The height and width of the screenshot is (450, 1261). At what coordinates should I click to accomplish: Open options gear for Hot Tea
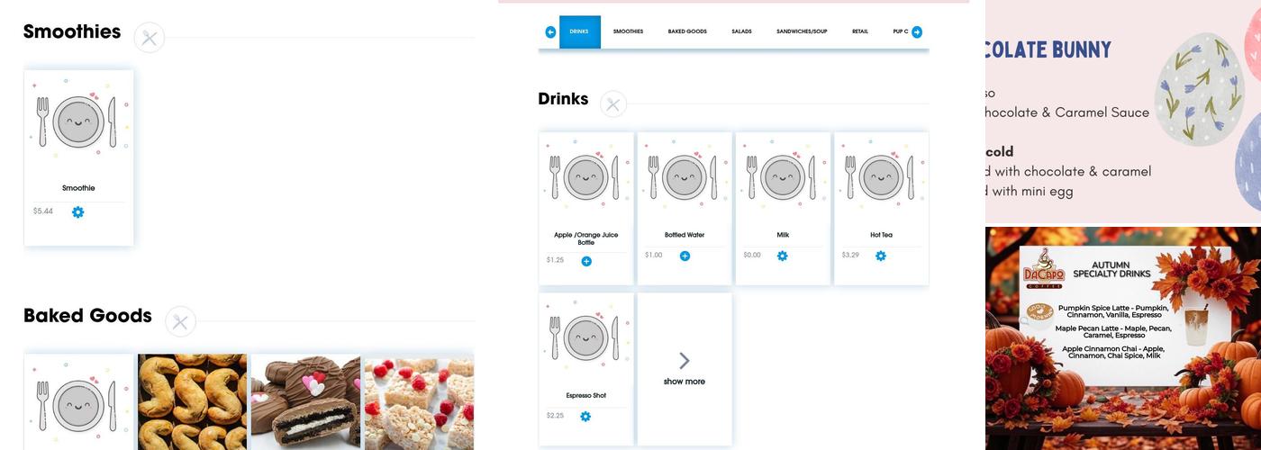tap(880, 256)
